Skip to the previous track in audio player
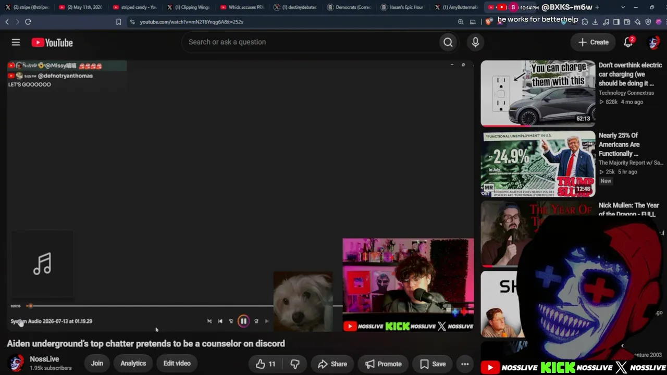667x375 pixels. (x=220, y=321)
